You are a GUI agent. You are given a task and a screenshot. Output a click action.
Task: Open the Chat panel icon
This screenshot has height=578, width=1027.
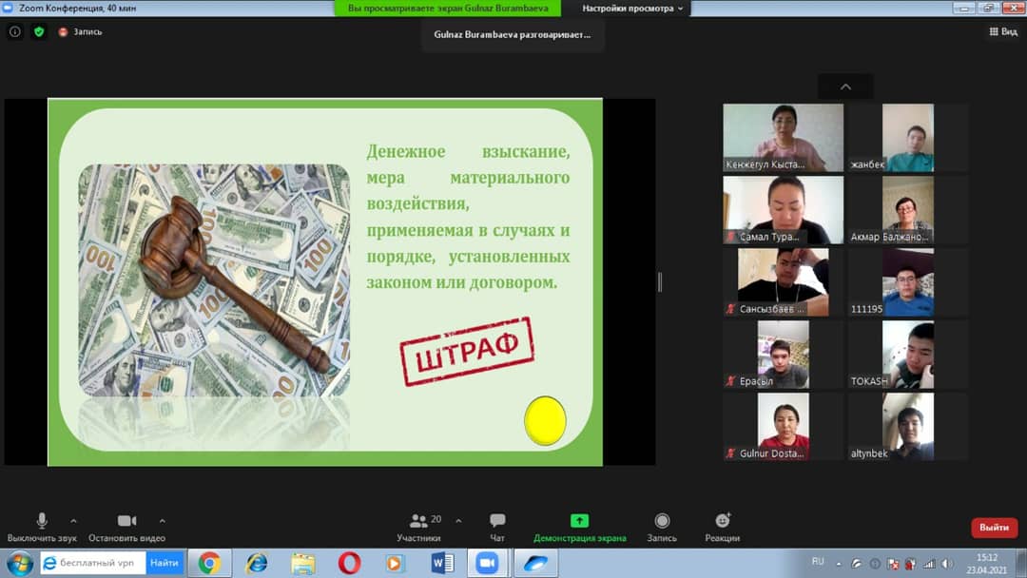click(x=497, y=521)
